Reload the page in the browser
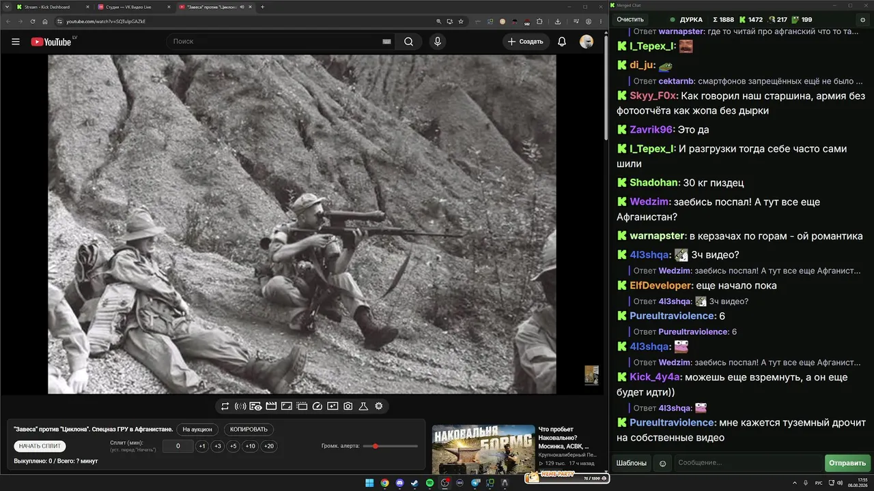The image size is (874, 491). point(32,21)
